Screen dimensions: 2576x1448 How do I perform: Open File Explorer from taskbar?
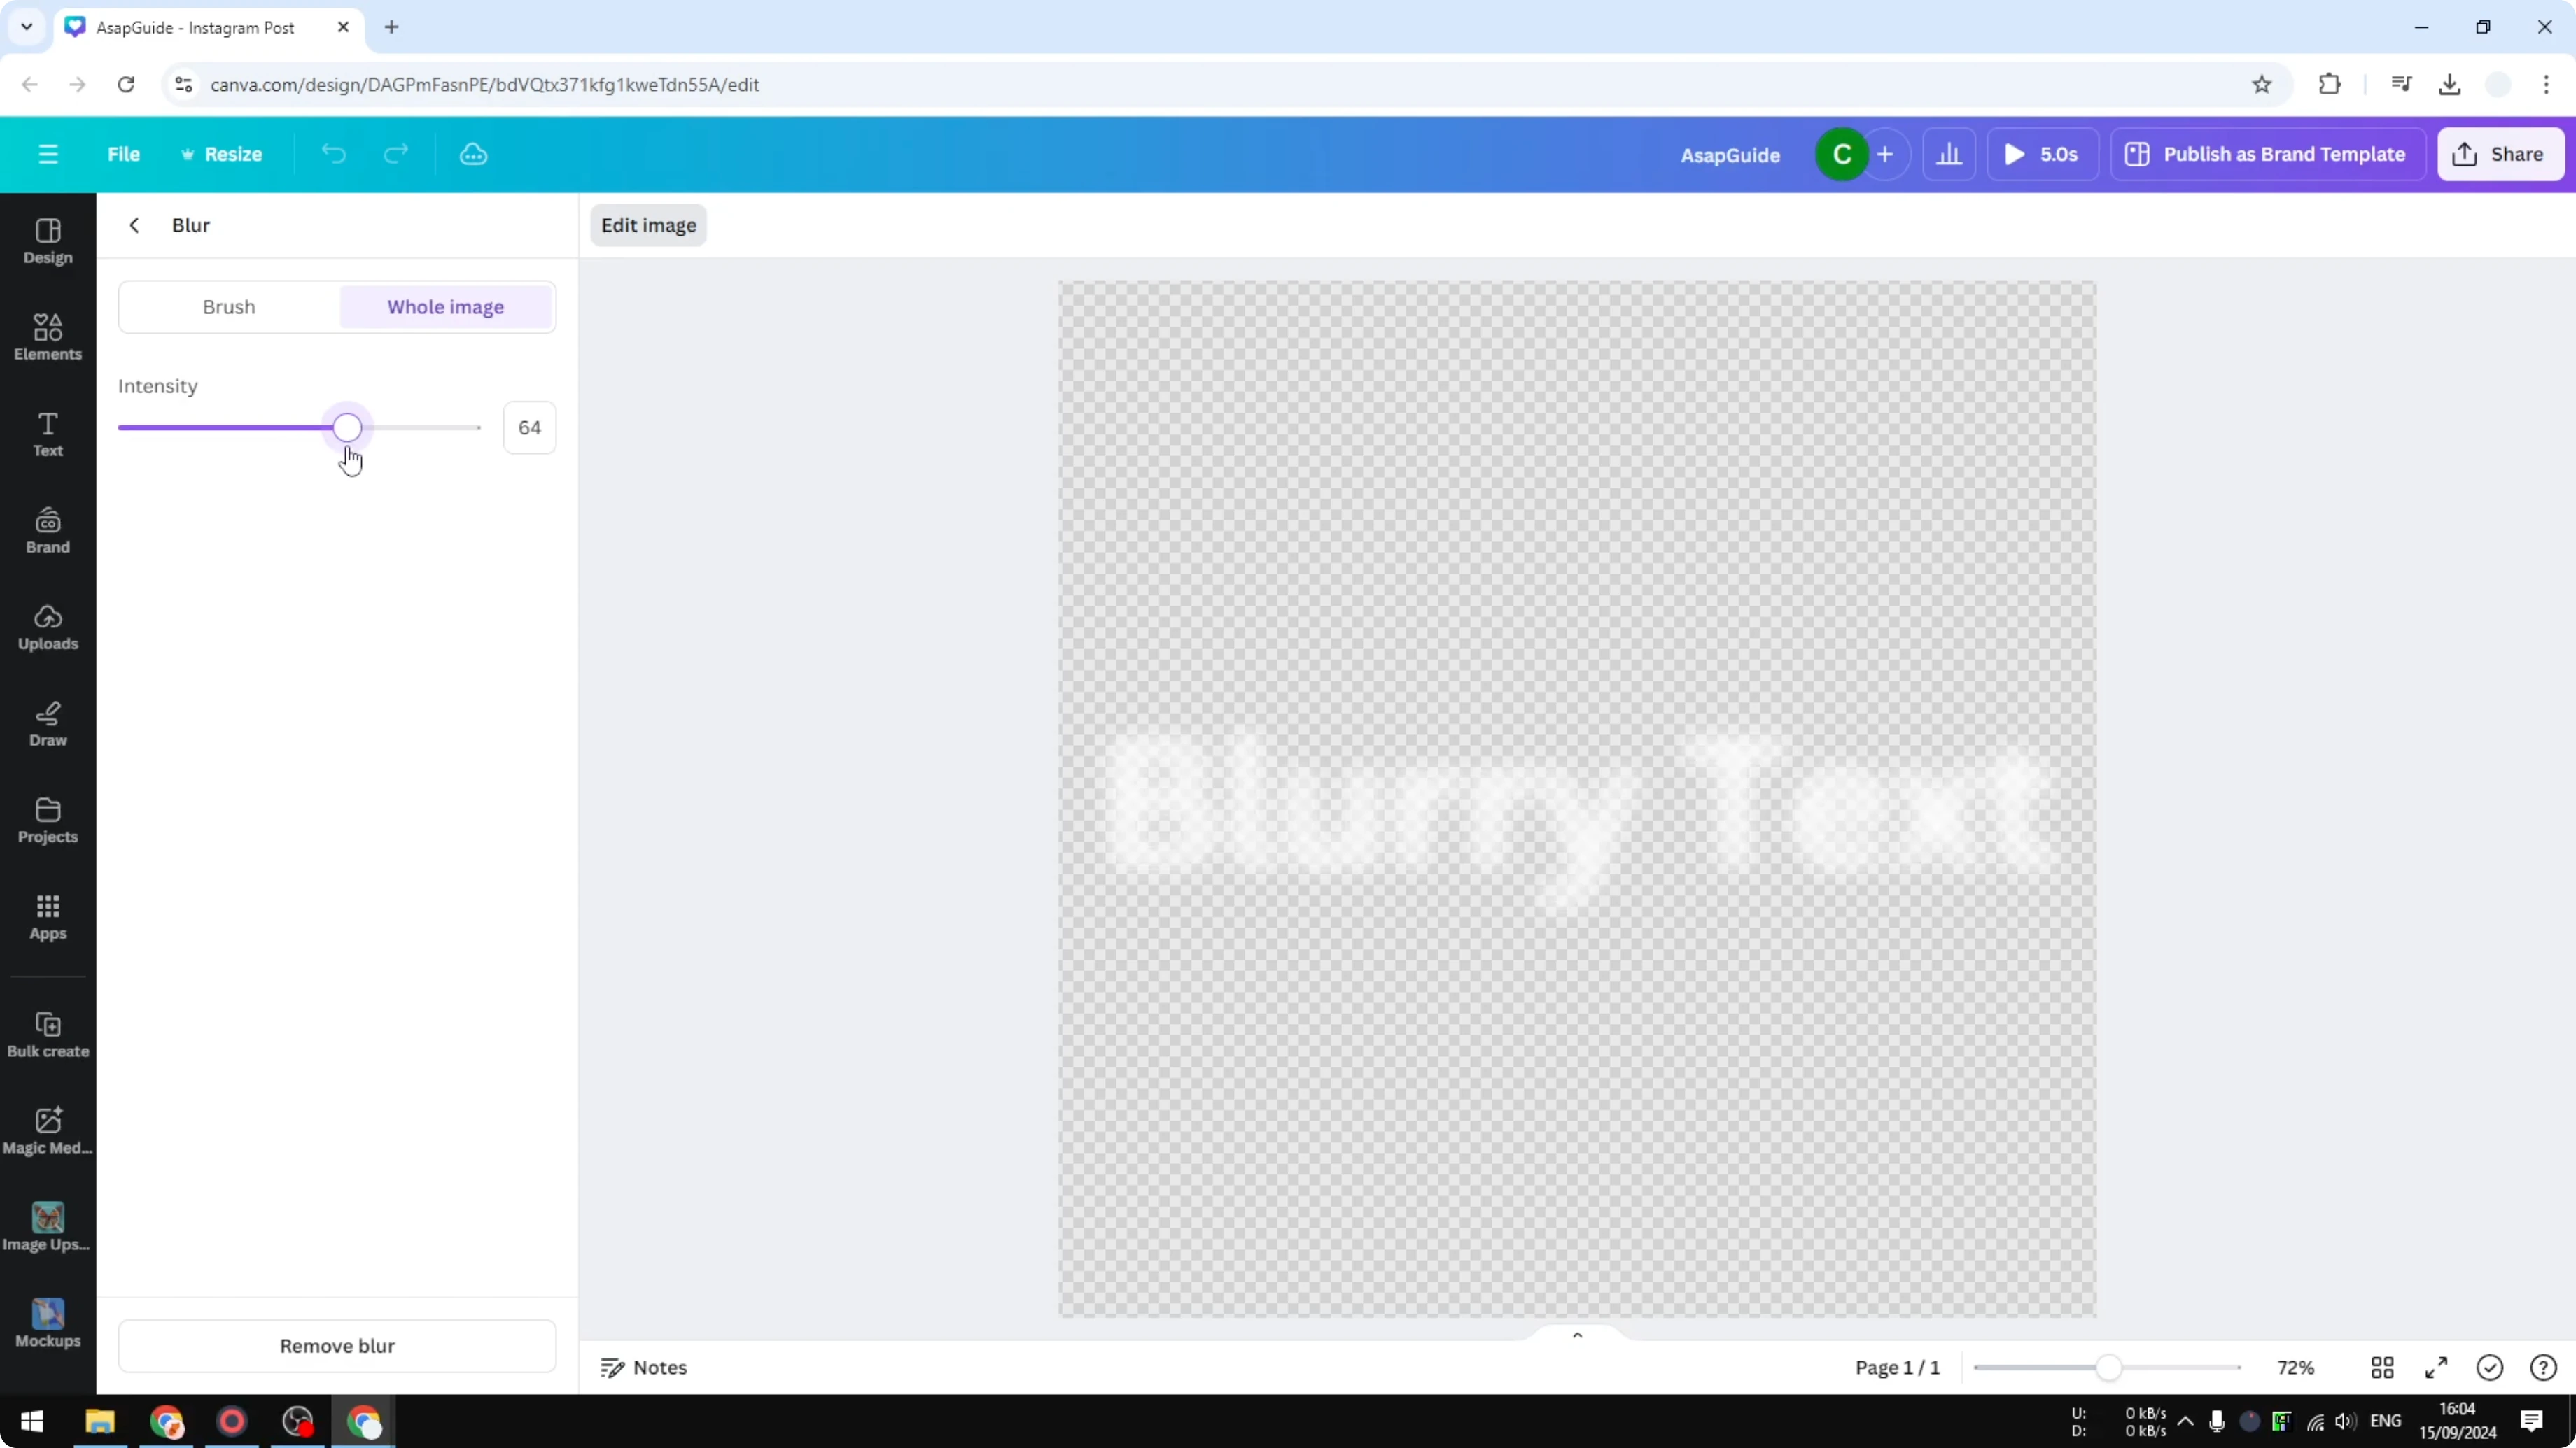100,1421
